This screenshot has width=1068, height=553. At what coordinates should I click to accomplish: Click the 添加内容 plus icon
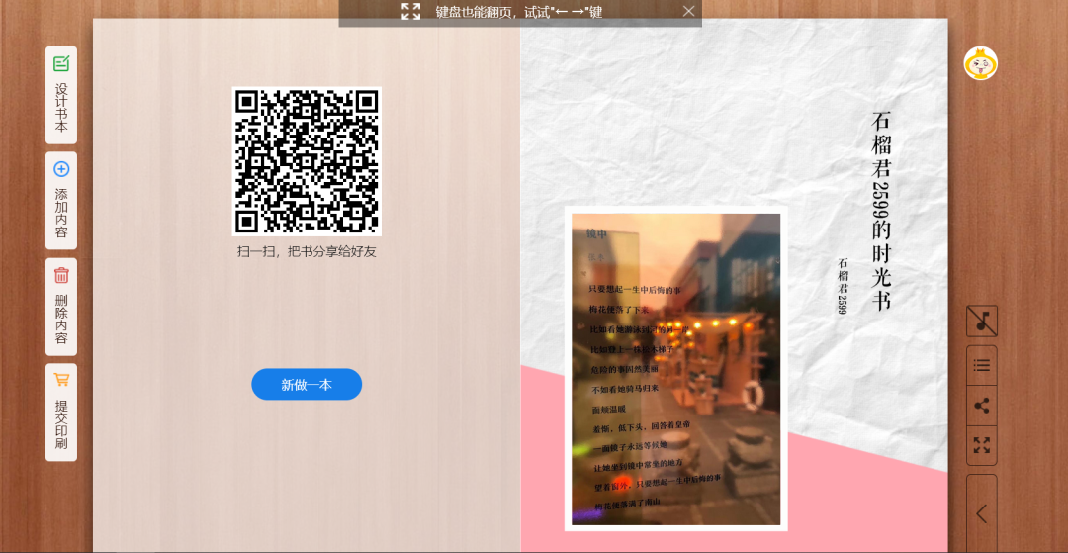coord(61,169)
